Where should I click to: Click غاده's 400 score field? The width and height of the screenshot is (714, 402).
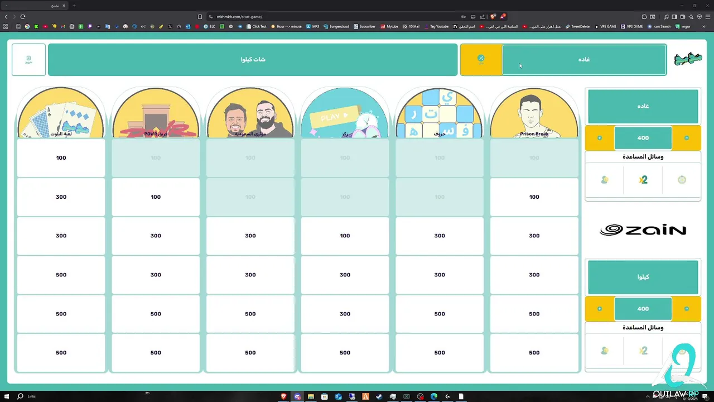[643, 138]
